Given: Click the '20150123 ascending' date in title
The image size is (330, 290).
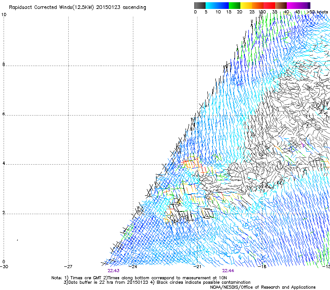Looking at the screenshot, I should (x=121, y=8).
